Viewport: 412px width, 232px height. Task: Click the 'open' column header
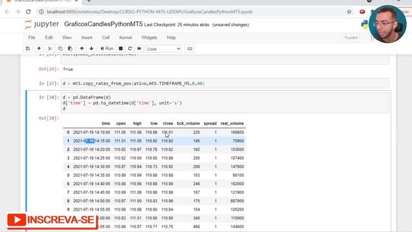(x=121, y=123)
